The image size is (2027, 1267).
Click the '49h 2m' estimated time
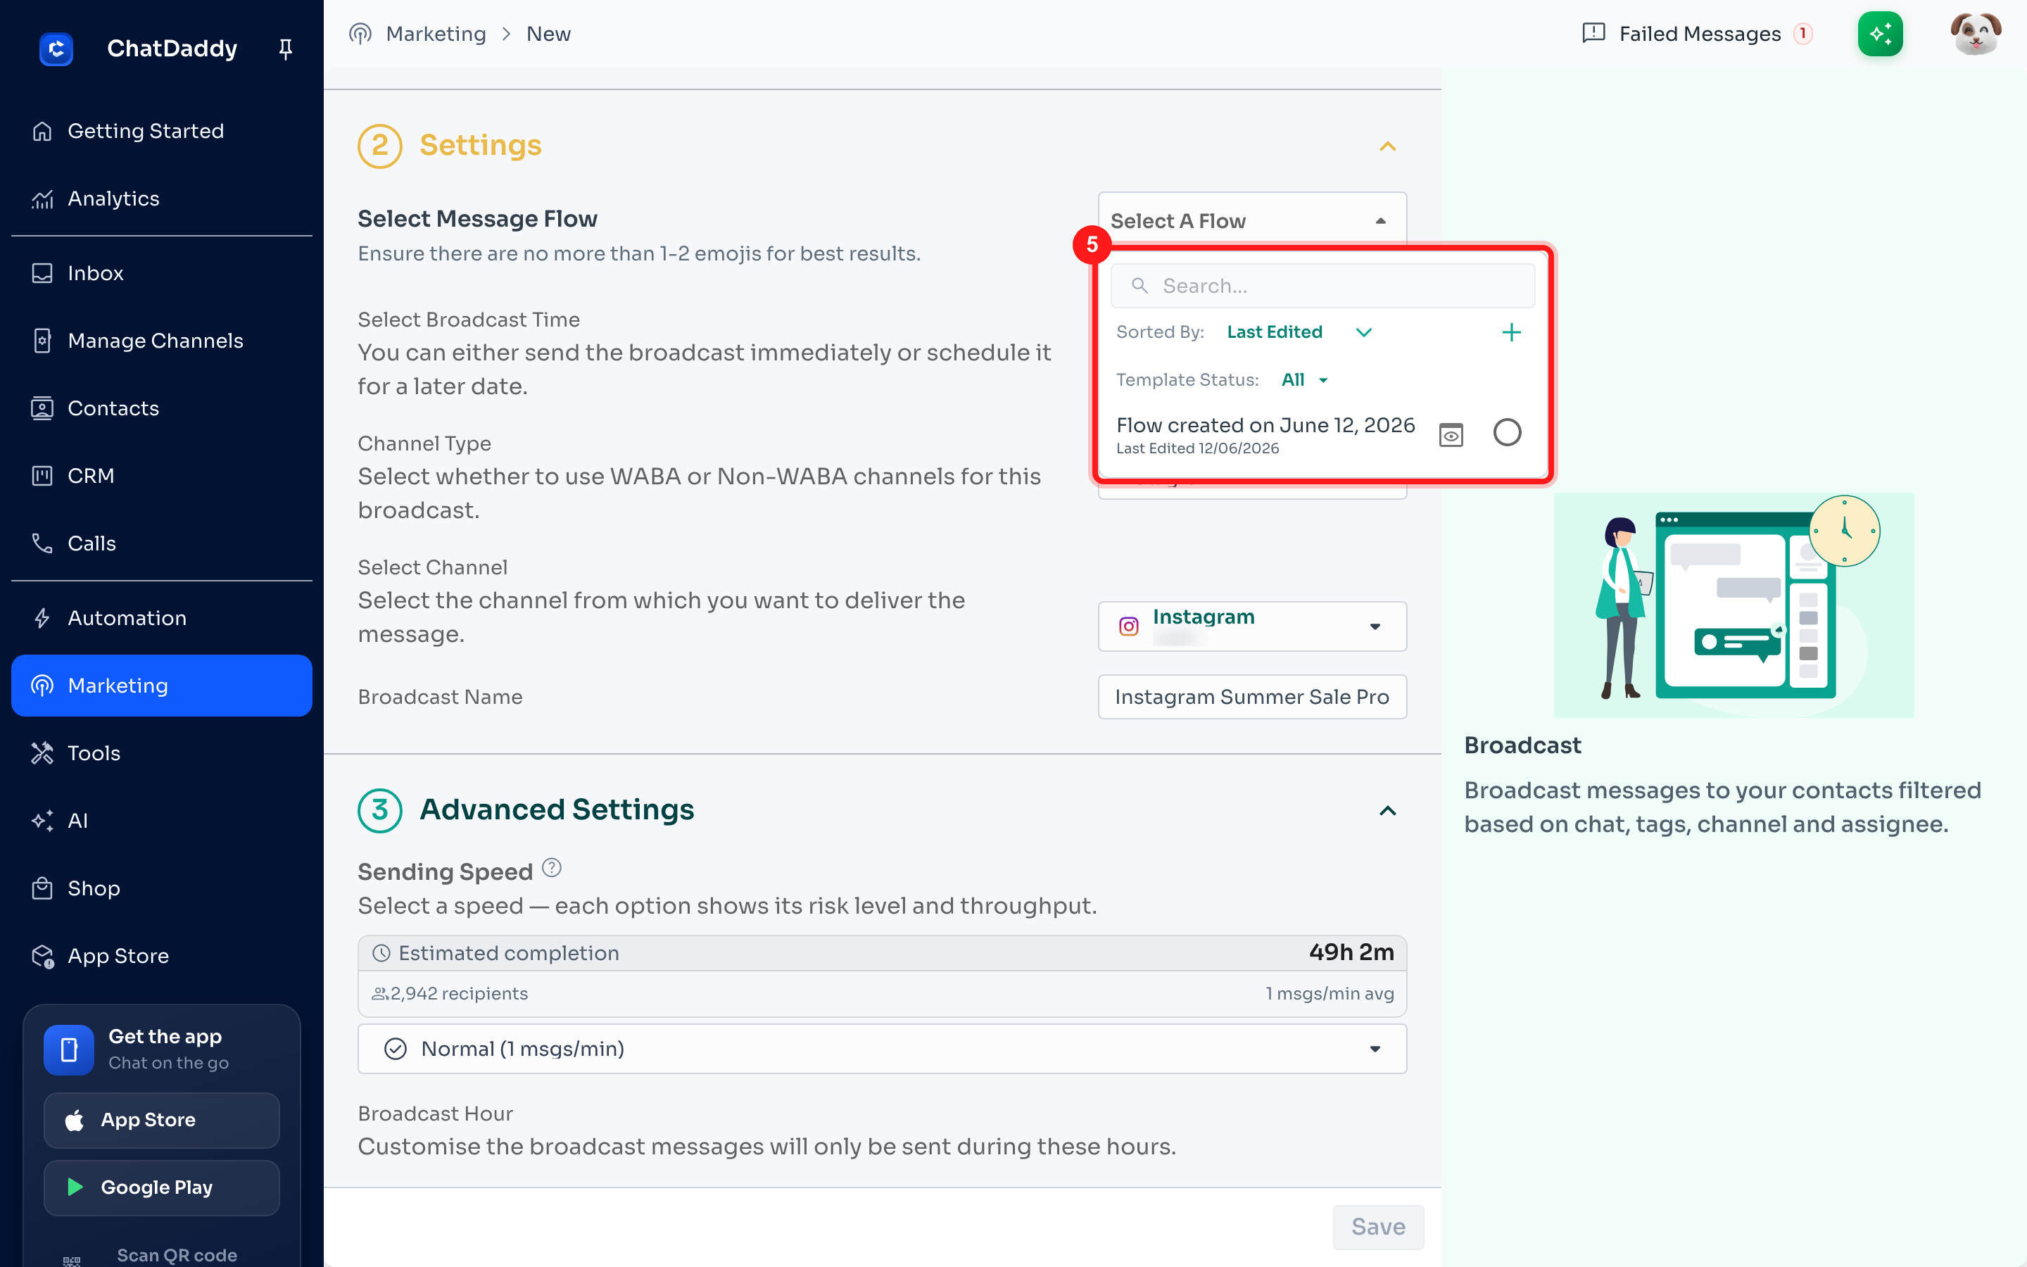click(1351, 952)
